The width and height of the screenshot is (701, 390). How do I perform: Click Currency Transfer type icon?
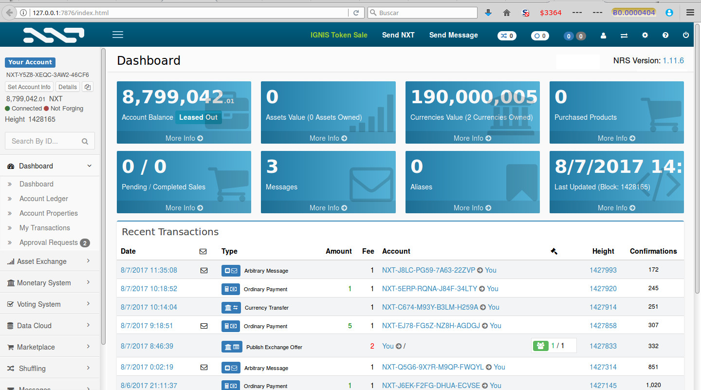pyautogui.click(x=231, y=308)
